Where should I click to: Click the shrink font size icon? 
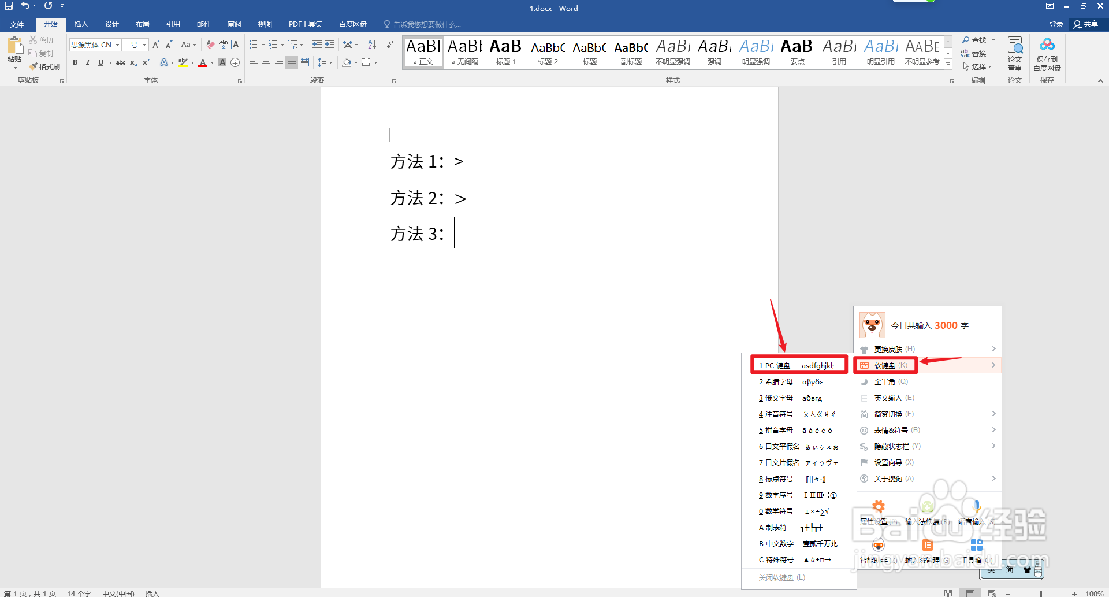[x=169, y=45]
